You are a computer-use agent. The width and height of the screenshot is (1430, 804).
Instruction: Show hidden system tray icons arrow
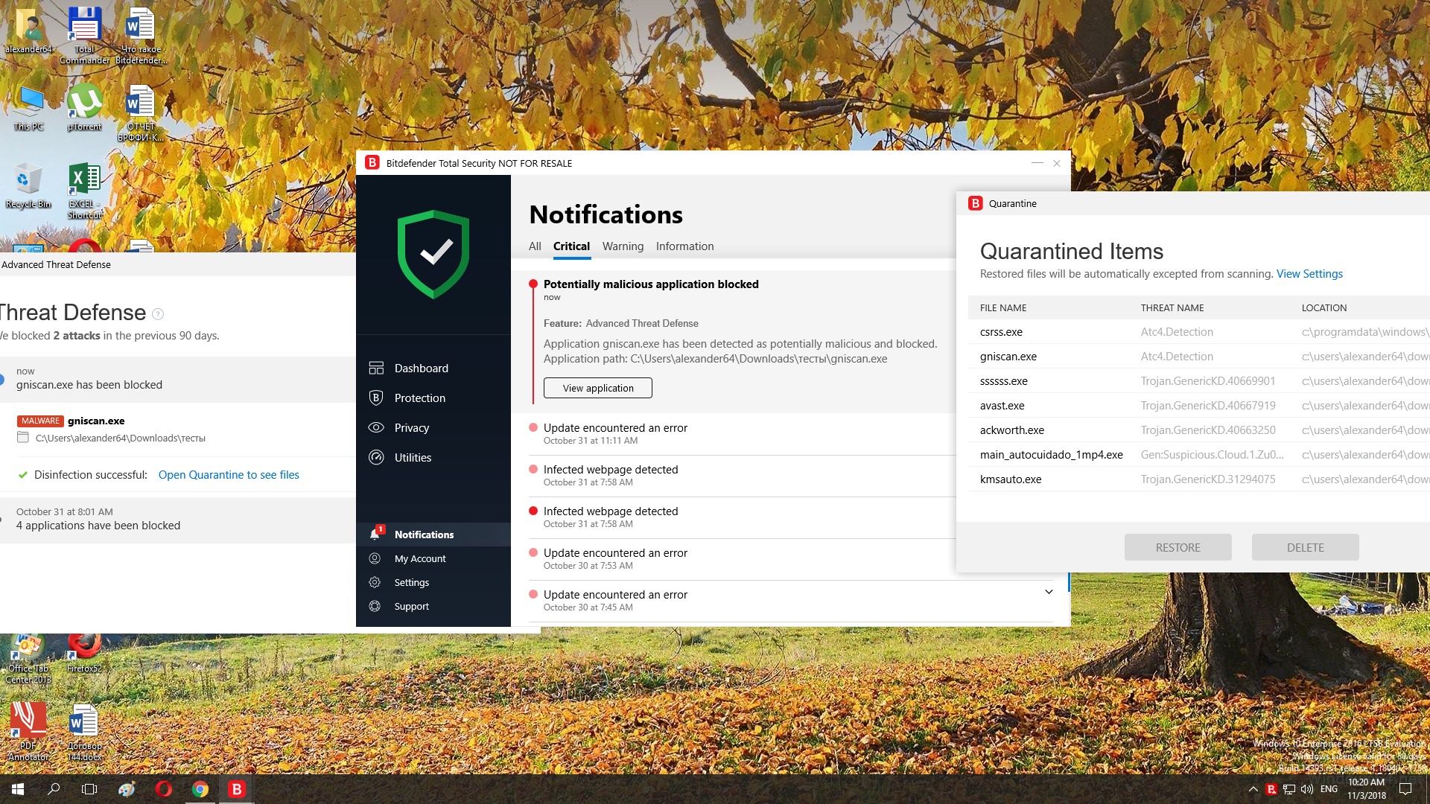point(1253,789)
